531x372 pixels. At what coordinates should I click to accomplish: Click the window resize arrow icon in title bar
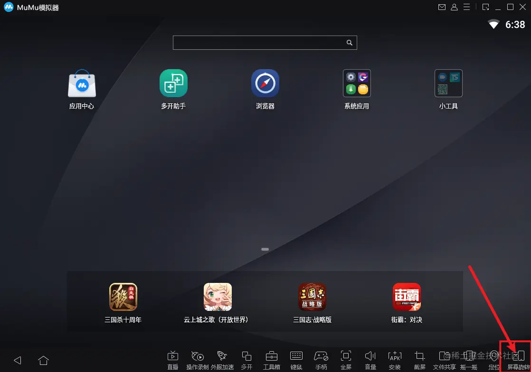coord(485,7)
